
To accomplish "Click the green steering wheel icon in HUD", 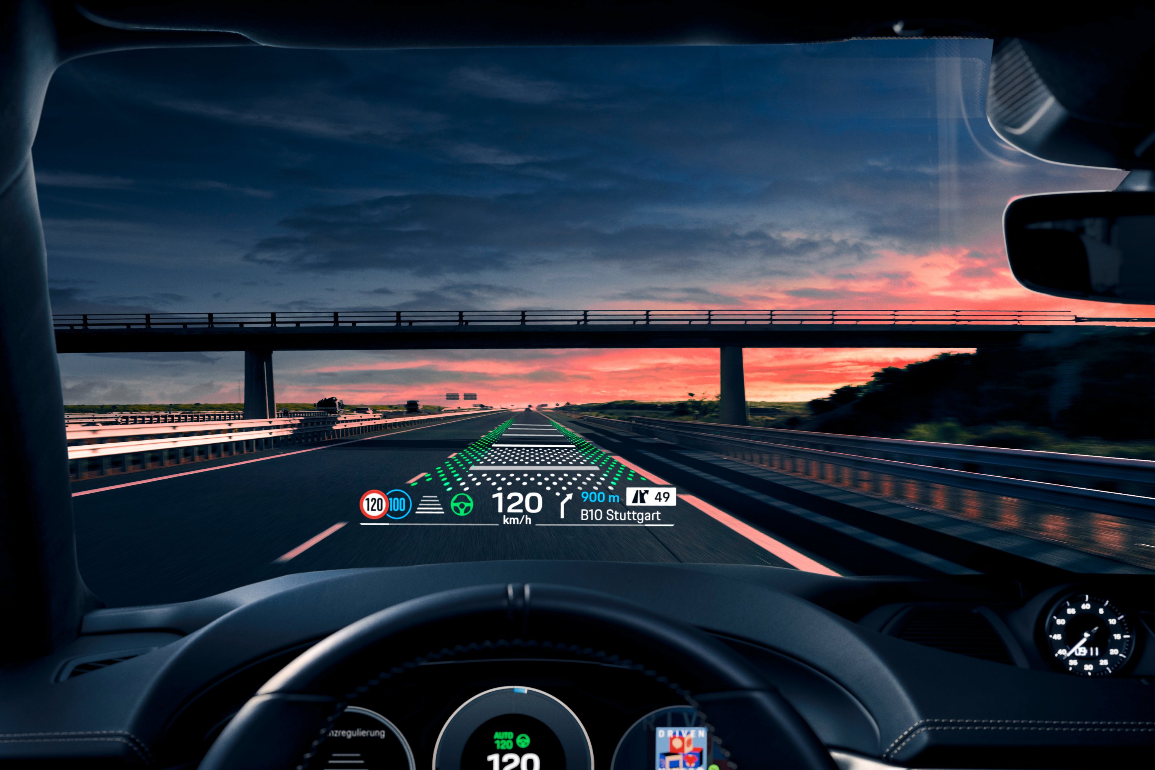I will point(462,504).
